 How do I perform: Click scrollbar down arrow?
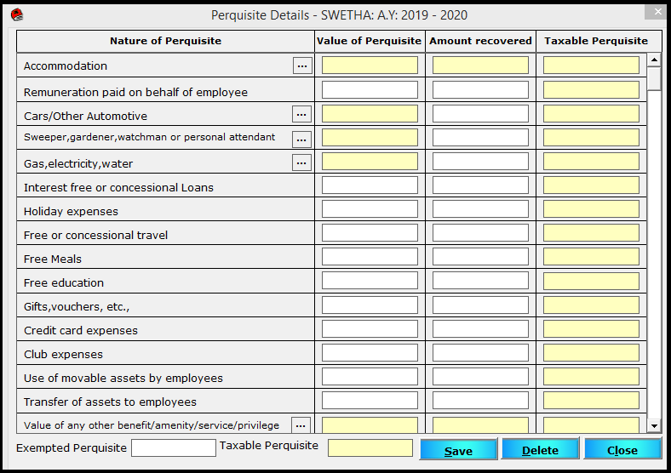point(654,425)
